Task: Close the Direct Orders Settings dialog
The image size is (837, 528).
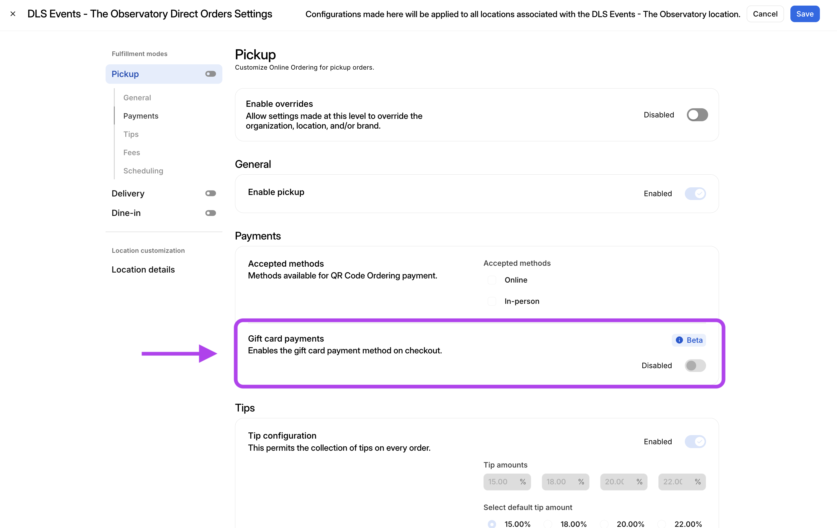Action: 13,14
